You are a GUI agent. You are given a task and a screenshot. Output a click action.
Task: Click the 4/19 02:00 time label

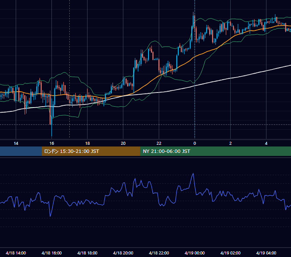click(x=230, y=253)
